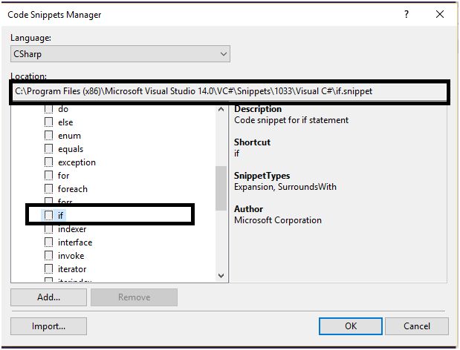Click the snippet icon next to 'if'
The height and width of the screenshot is (350, 460).
click(x=49, y=215)
